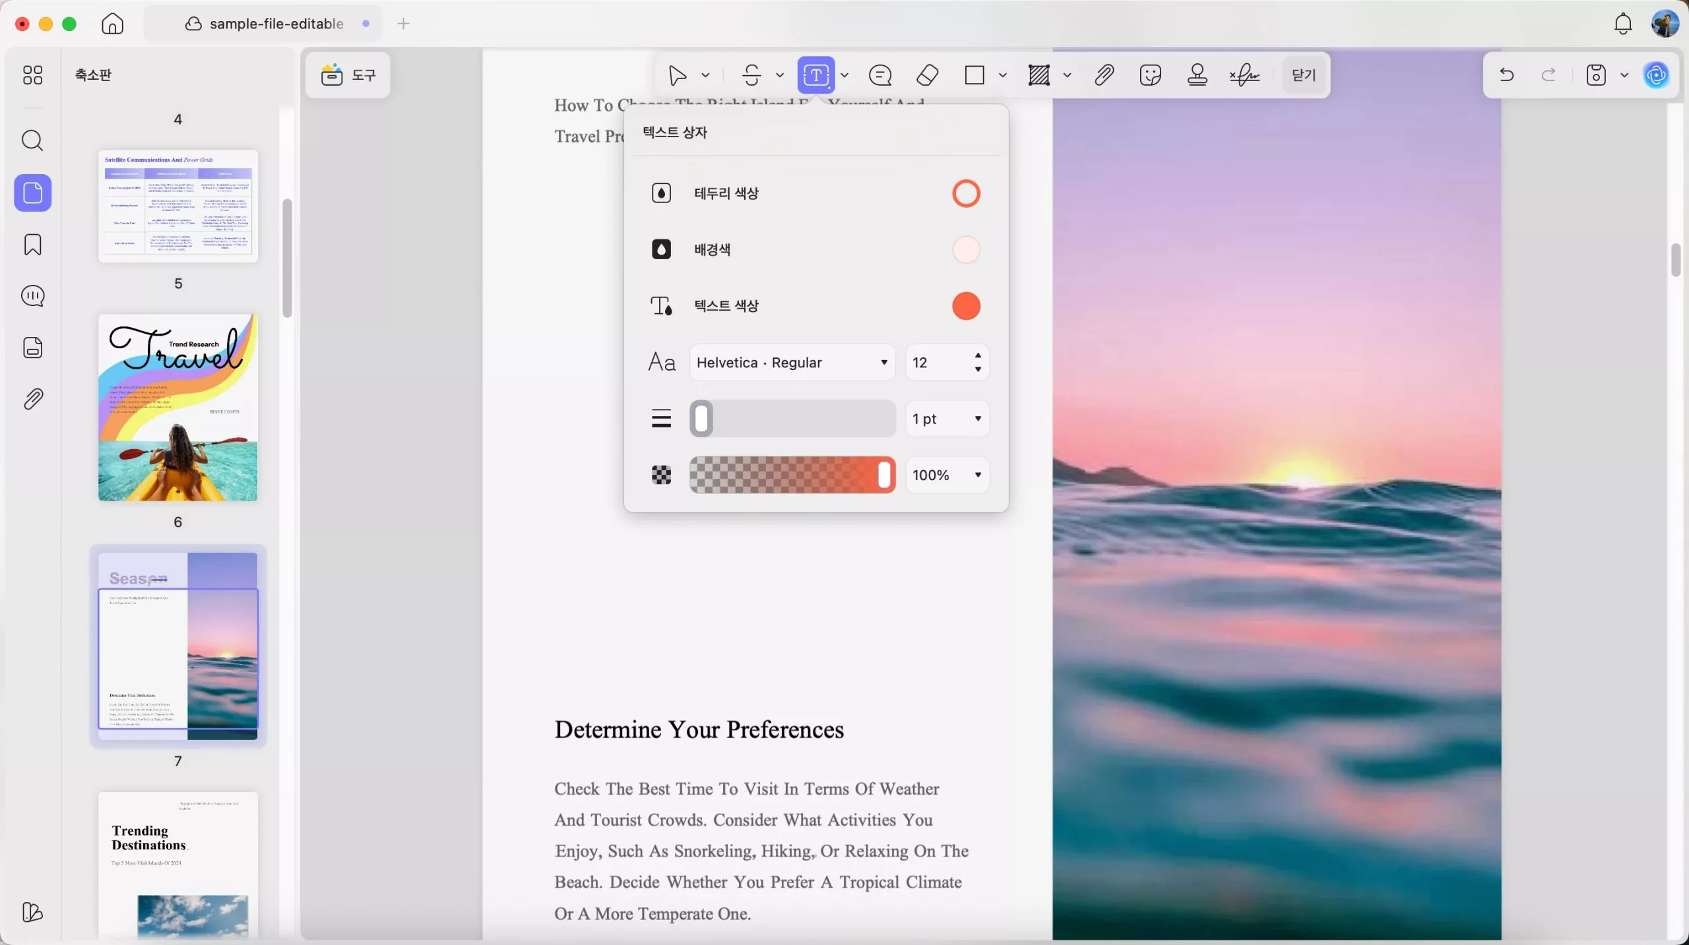Open the bookmarks panel icon
This screenshot has height=945, width=1689.
[32, 245]
